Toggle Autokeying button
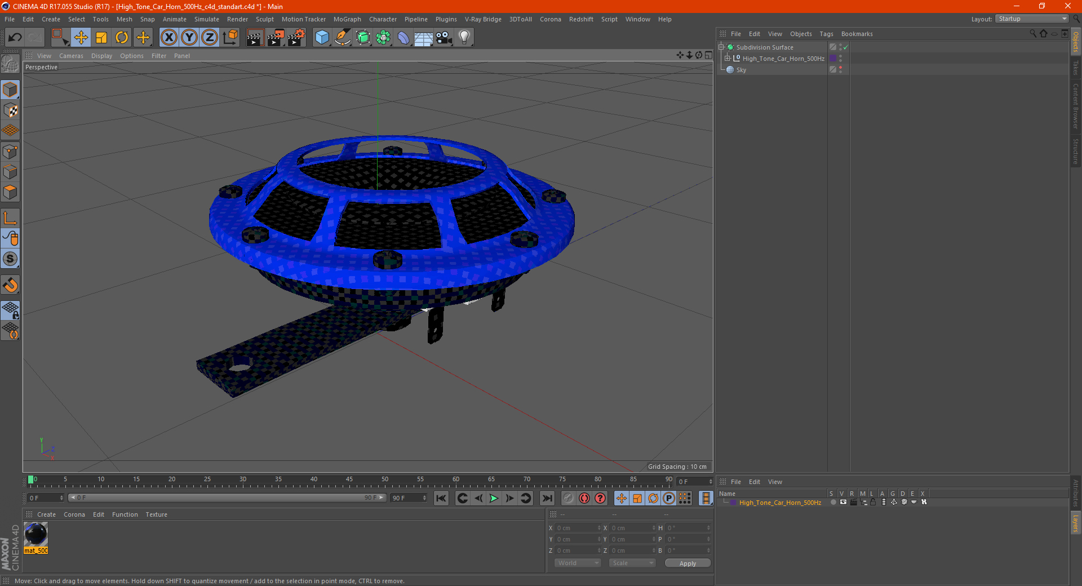 (584, 498)
